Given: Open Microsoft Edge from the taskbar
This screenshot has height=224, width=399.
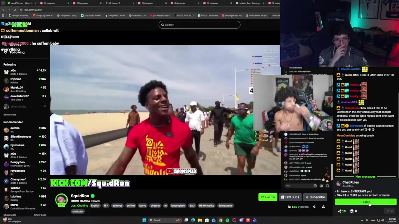Looking at the screenshot, I should 193,220.
